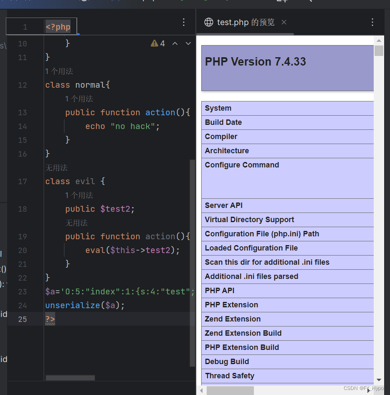Click '1 个用法' hint above public $test2
The width and height of the screenshot is (390, 395).
coord(79,195)
